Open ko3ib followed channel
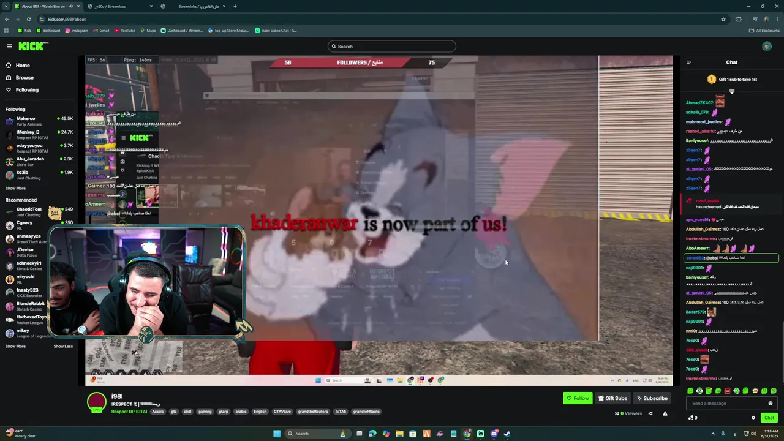The height and width of the screenshot is (441, 784). 39,175
